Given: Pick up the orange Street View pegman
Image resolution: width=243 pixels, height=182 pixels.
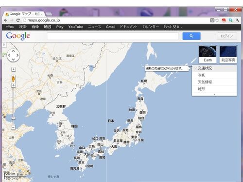Looking at the screenshot, I should tap(13, 79).
